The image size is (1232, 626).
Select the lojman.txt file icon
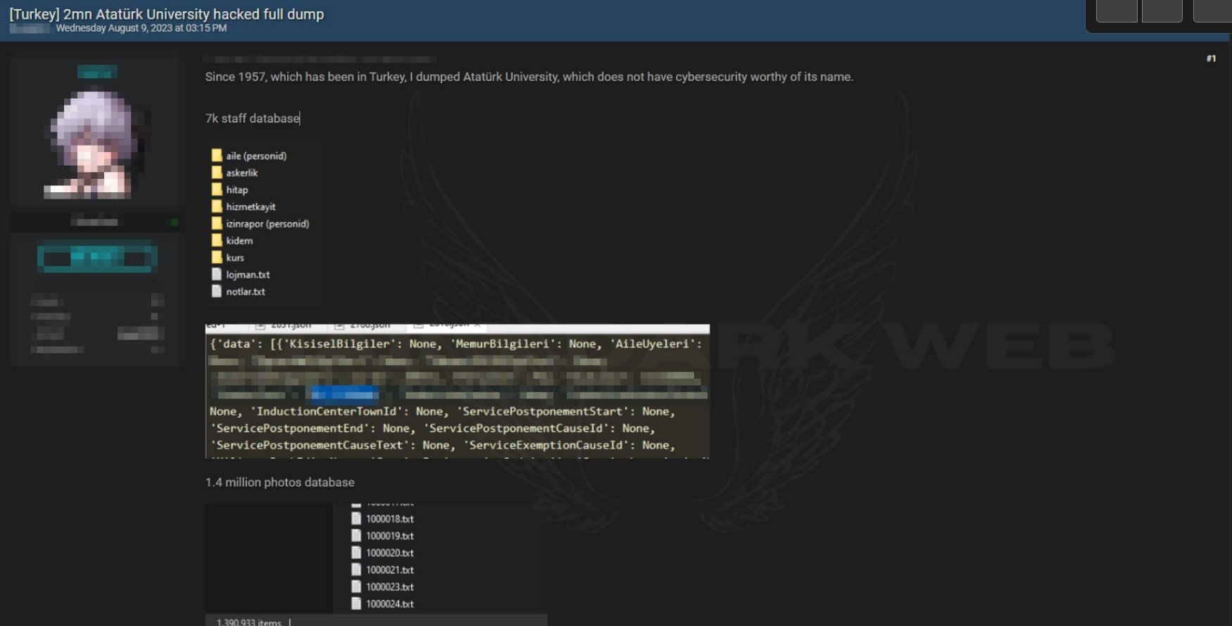point(217,274)
